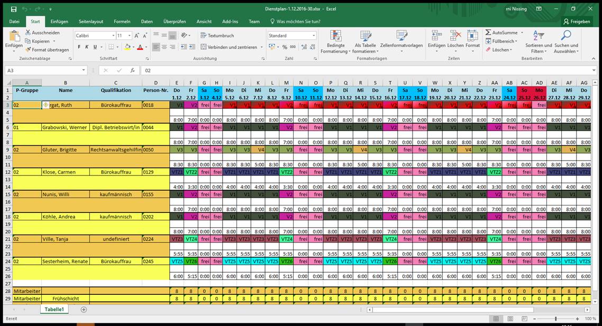Apply the percent number format
602x326 pixels.
point(285,47)
